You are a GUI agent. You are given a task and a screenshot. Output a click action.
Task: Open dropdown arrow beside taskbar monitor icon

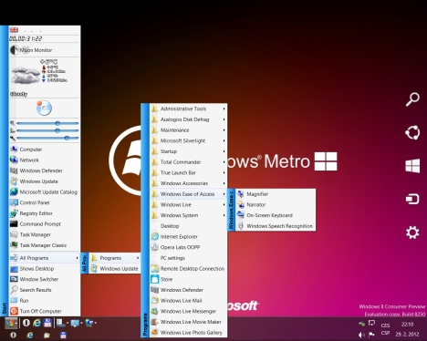(x=81, y=323)
